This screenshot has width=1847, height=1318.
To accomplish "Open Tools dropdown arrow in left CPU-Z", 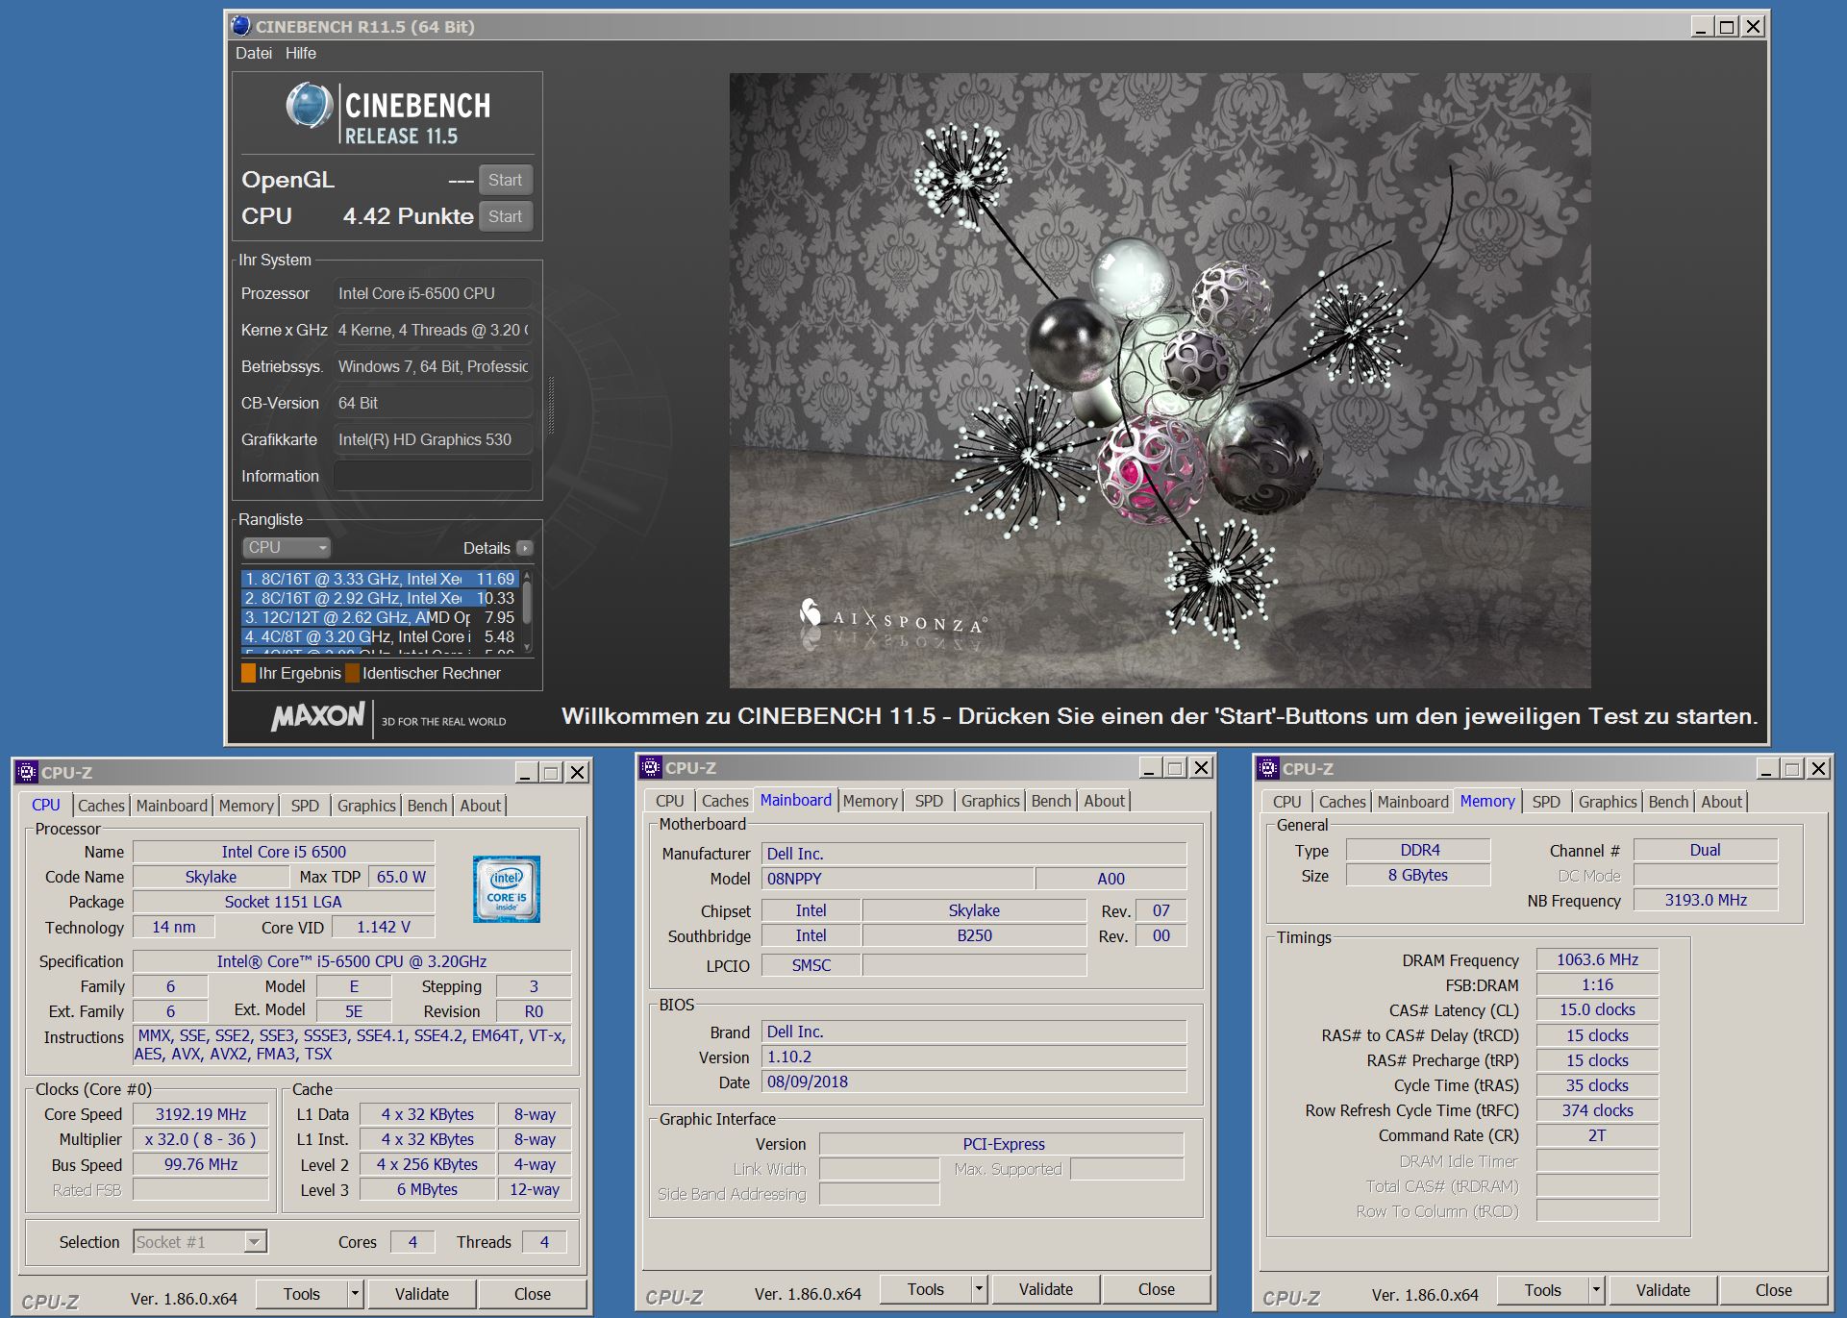I will point(355,1294).
